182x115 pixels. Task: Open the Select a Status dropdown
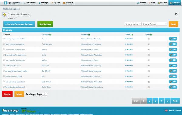coord(133,24)
